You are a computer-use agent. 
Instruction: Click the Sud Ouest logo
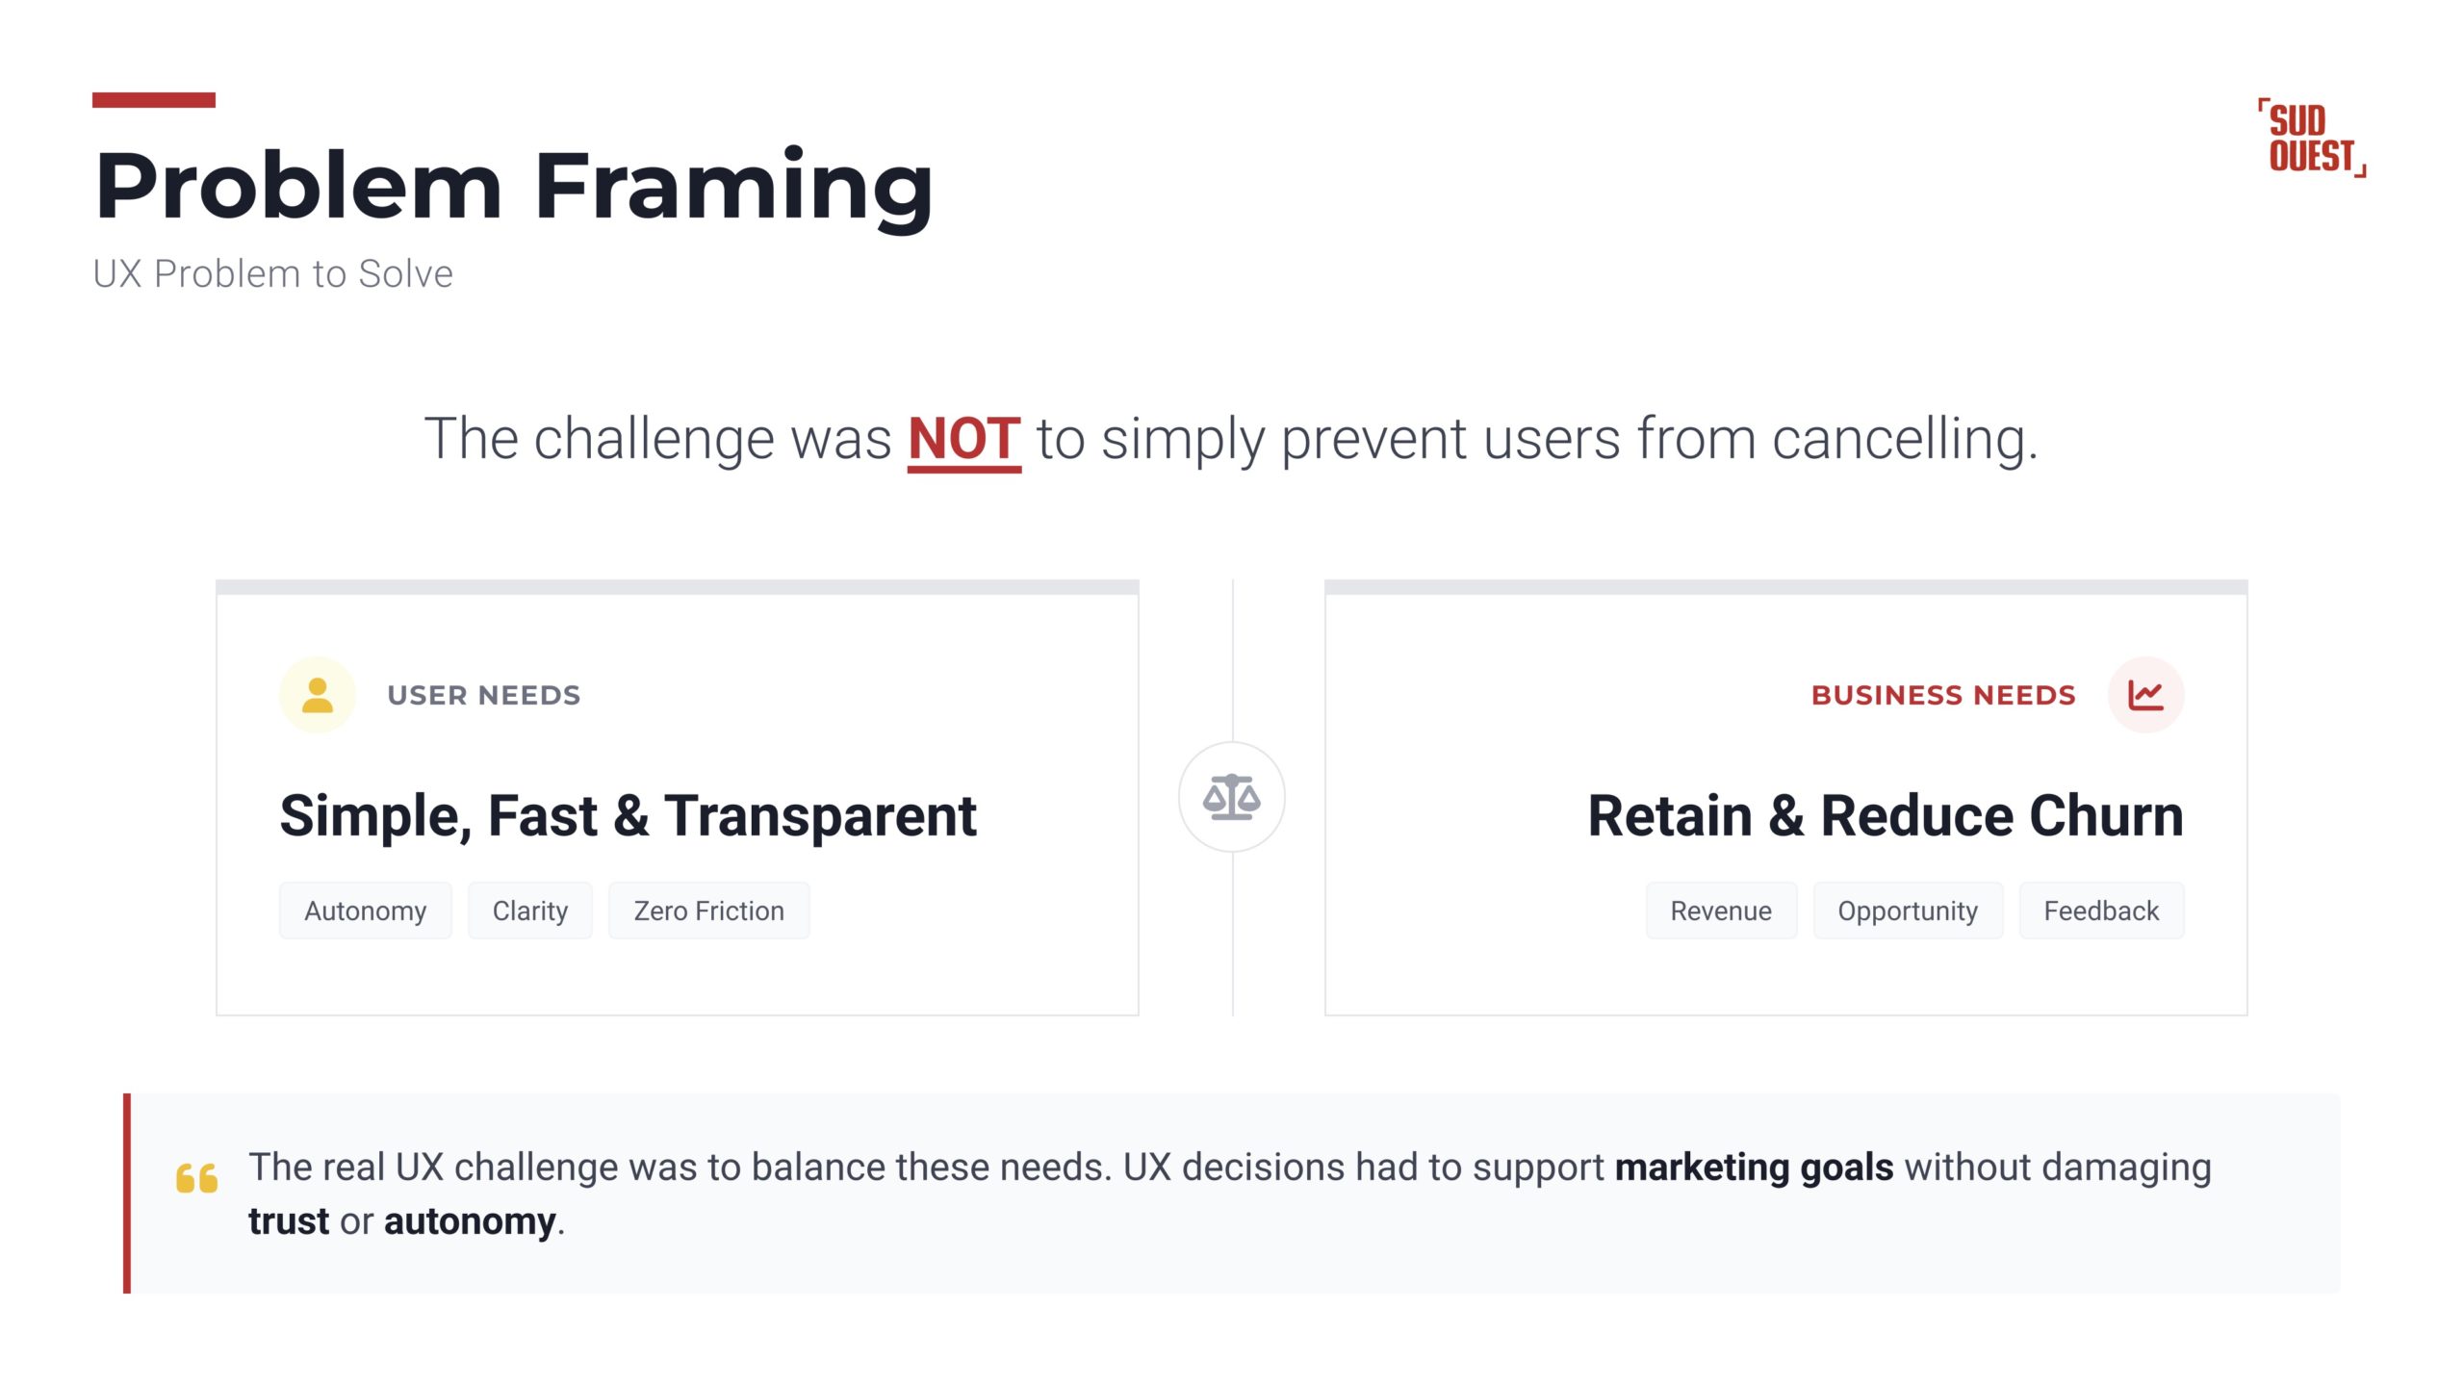[2312, 139]
